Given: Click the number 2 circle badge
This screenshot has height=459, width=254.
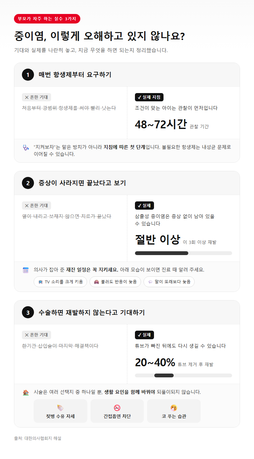Looking at the screenshot, I should click(28, 183).
